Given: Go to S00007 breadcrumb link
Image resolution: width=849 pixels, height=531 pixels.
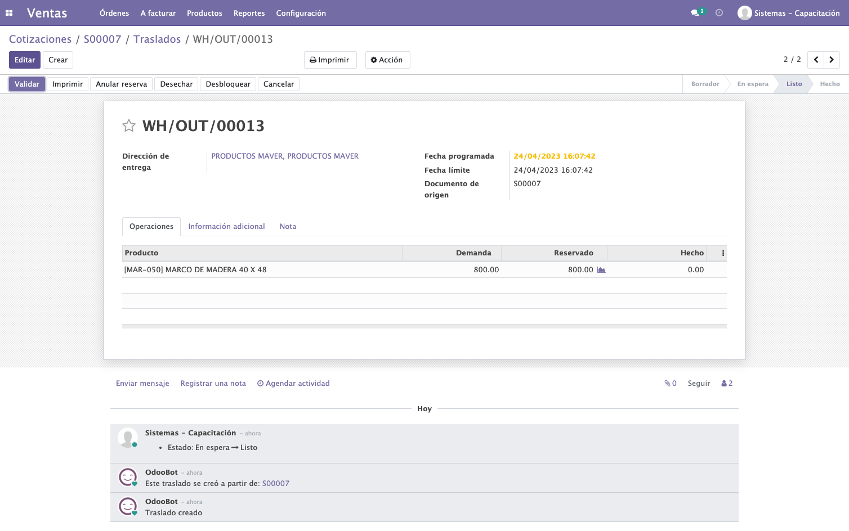Looking at the screenshot, I should point(102,39).
